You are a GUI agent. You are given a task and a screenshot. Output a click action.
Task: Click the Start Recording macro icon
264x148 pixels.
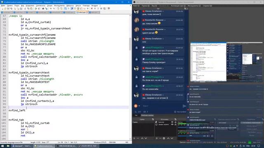click(92, 9)
